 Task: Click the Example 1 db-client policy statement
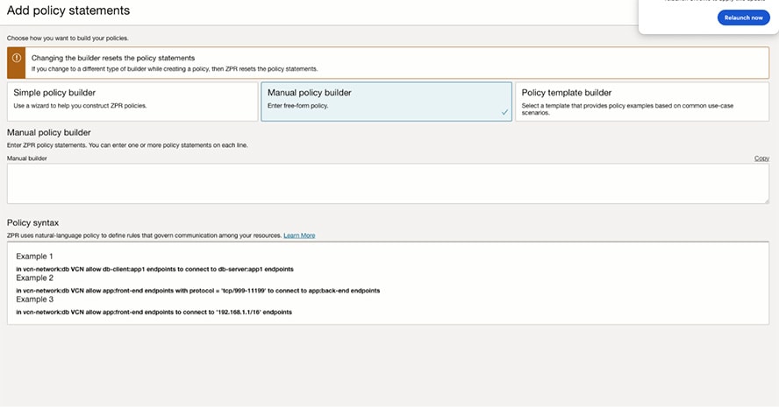(x=167, y=268)
